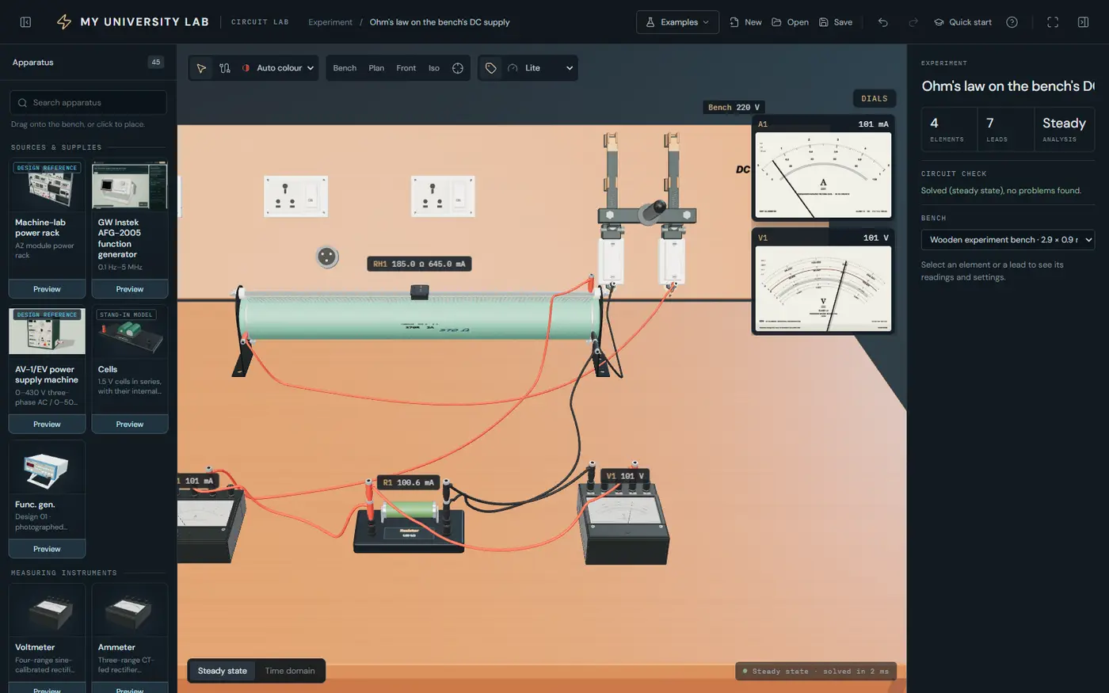Select the wire lead routing tool

225,68
